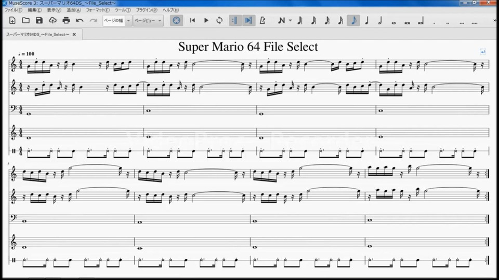This screenshot has width=499, height=280.
Task: Select the highlighted eighth note duration
Action: 353,21
